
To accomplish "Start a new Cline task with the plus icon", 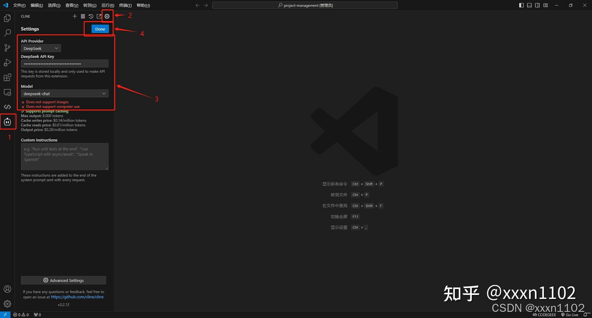I will click(x=74, y=16).
